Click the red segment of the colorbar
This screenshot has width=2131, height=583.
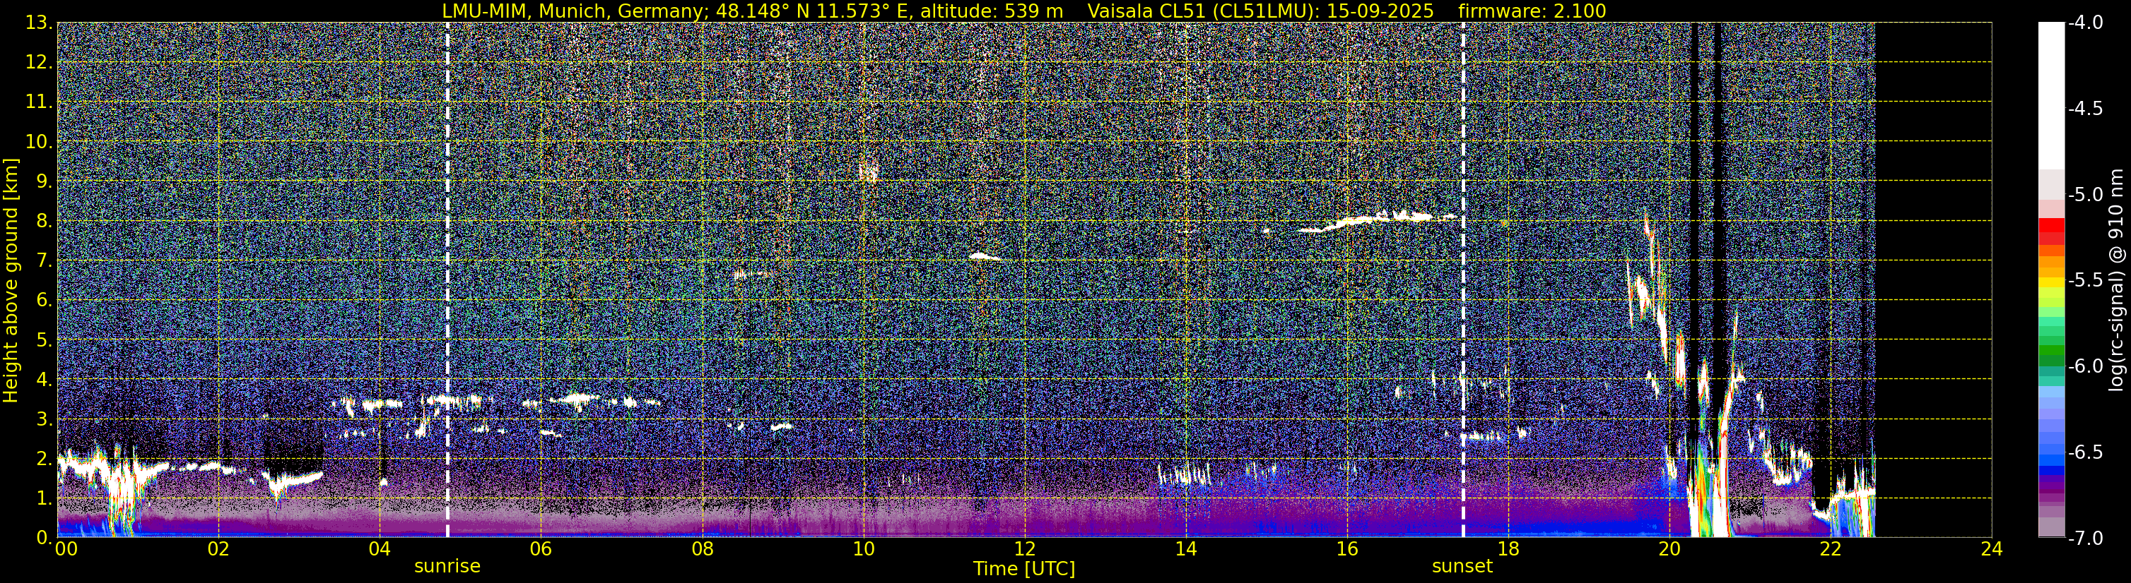click(x=2052, y=224)
